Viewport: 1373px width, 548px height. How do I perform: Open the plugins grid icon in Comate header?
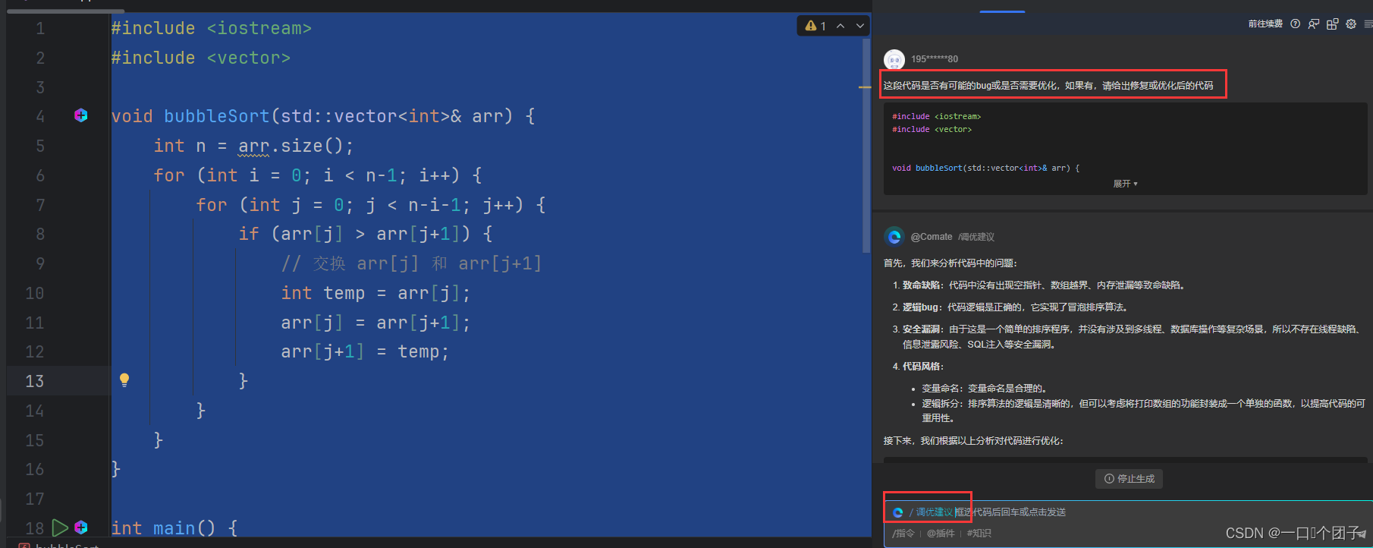[x=1333, y=24]
